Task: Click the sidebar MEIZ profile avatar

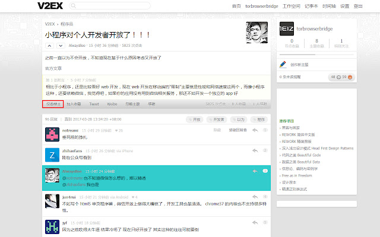Action: click(287, 29)
